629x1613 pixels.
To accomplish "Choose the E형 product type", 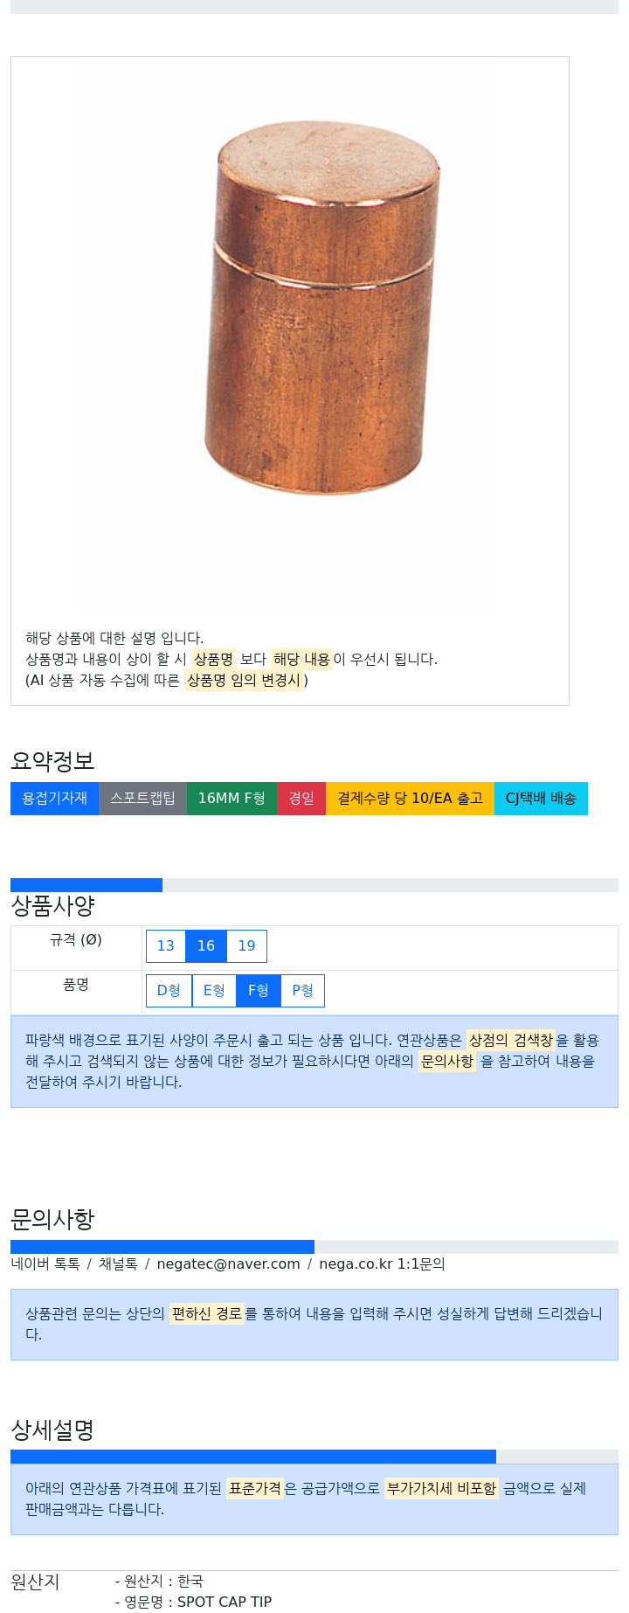I will (214, 990).
